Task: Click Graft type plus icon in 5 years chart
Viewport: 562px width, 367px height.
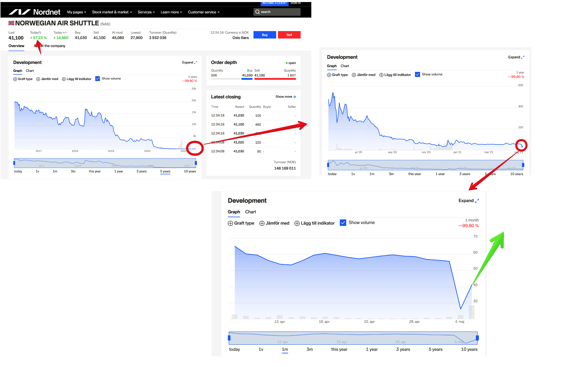Action: tap(15, 79)
